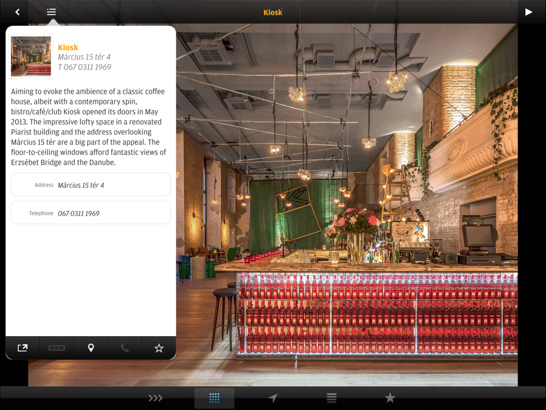Tap the triple-chevron icon in the bottom bar
The height and width of the screenshot is (410, 546).
pos(155,398)
